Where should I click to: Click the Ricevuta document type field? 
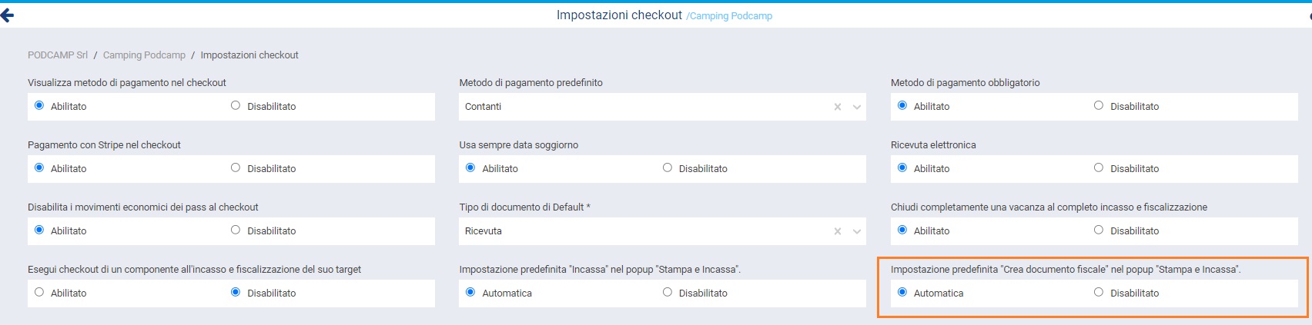coord(639,231)
